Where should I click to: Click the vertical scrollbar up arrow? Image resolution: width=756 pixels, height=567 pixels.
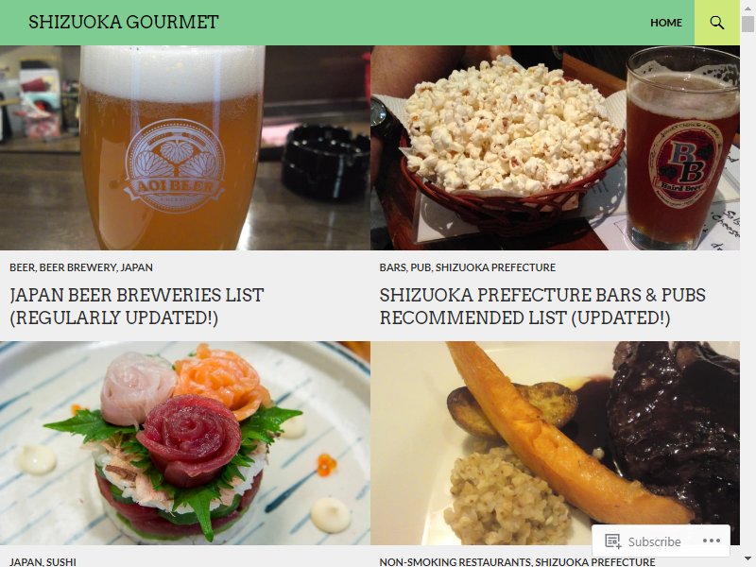click(747, 8)
